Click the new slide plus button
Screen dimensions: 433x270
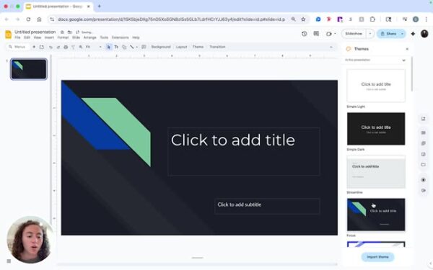tap(34, 47)
